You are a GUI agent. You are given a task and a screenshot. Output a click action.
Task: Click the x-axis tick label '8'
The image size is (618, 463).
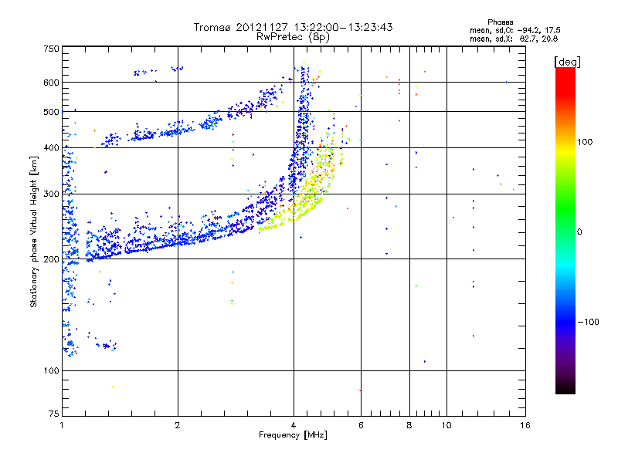click(409, 425)
